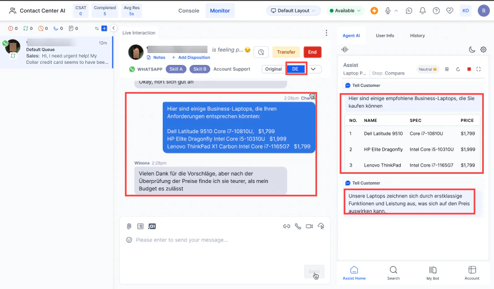Select the Default Queue Sales conversation
Image resolution: width=494 pixels, height=289 pixels.
click(x=56, y=52)
